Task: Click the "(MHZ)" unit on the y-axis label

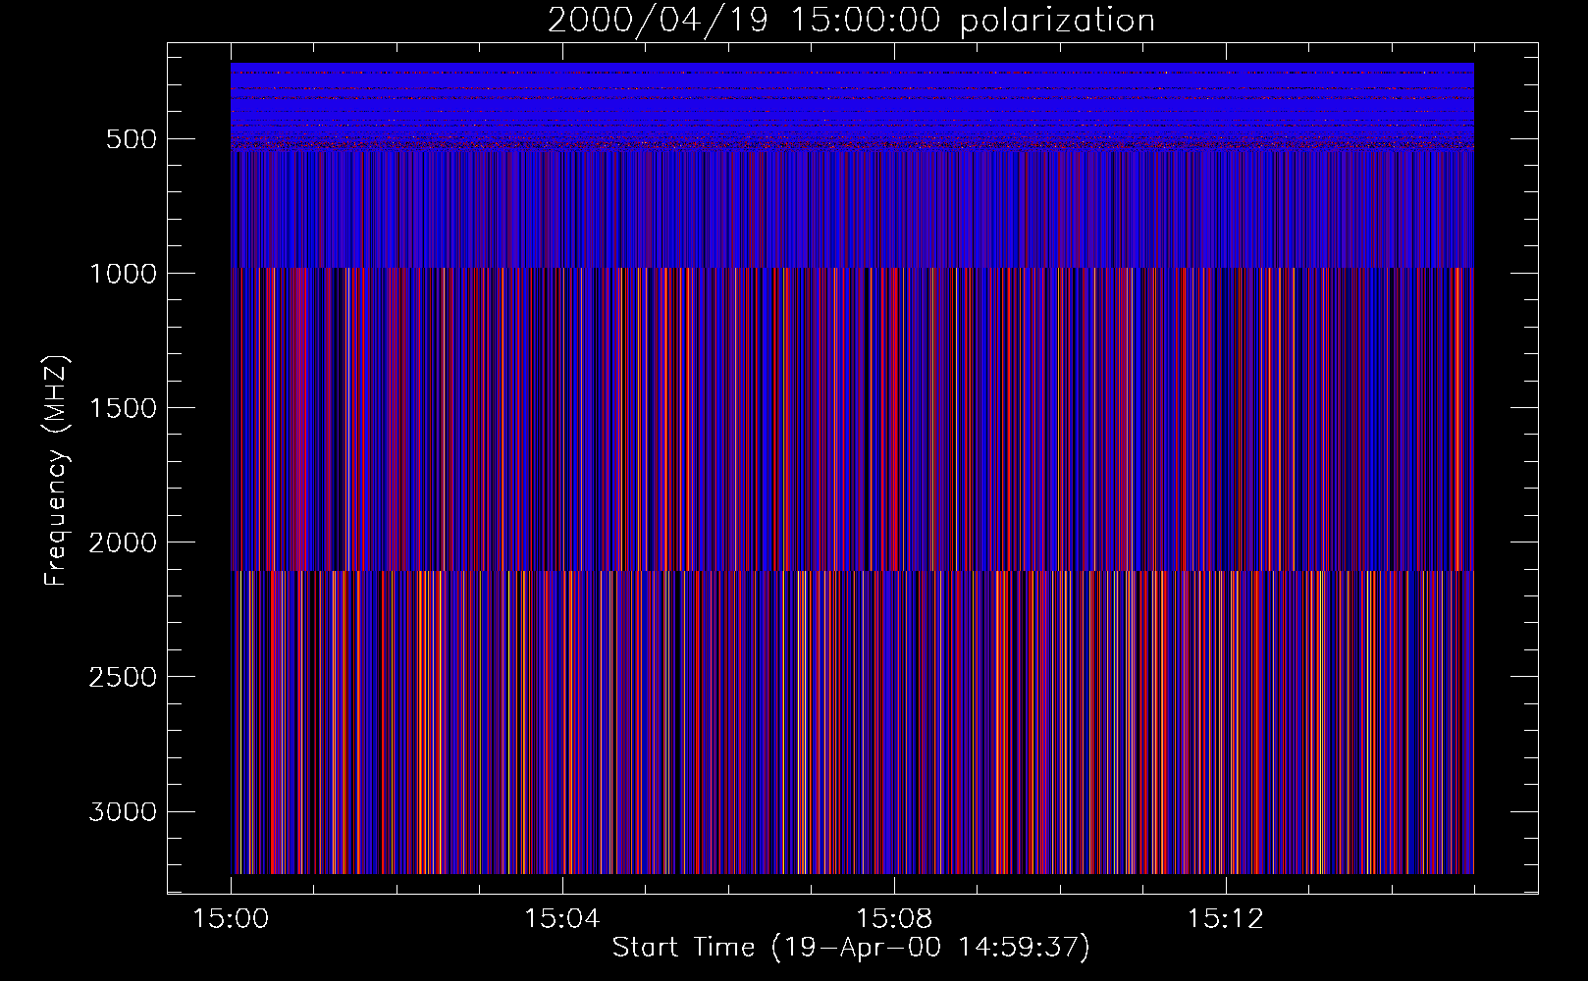Action: point(55,394)
